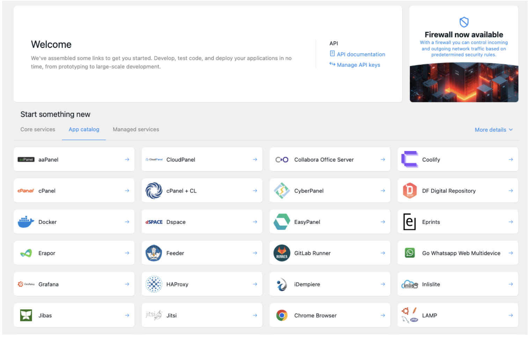The height and width of the screenshot is (337, 528).
Task: Click the firewall shield icon
Action: click(464, 22)
